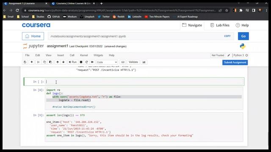Open the Insert menu
The image size is (271, 152).
(61, 55)
